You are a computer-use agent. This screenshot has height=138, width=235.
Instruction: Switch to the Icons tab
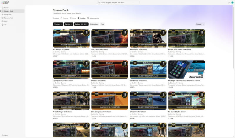click(73, 18)
